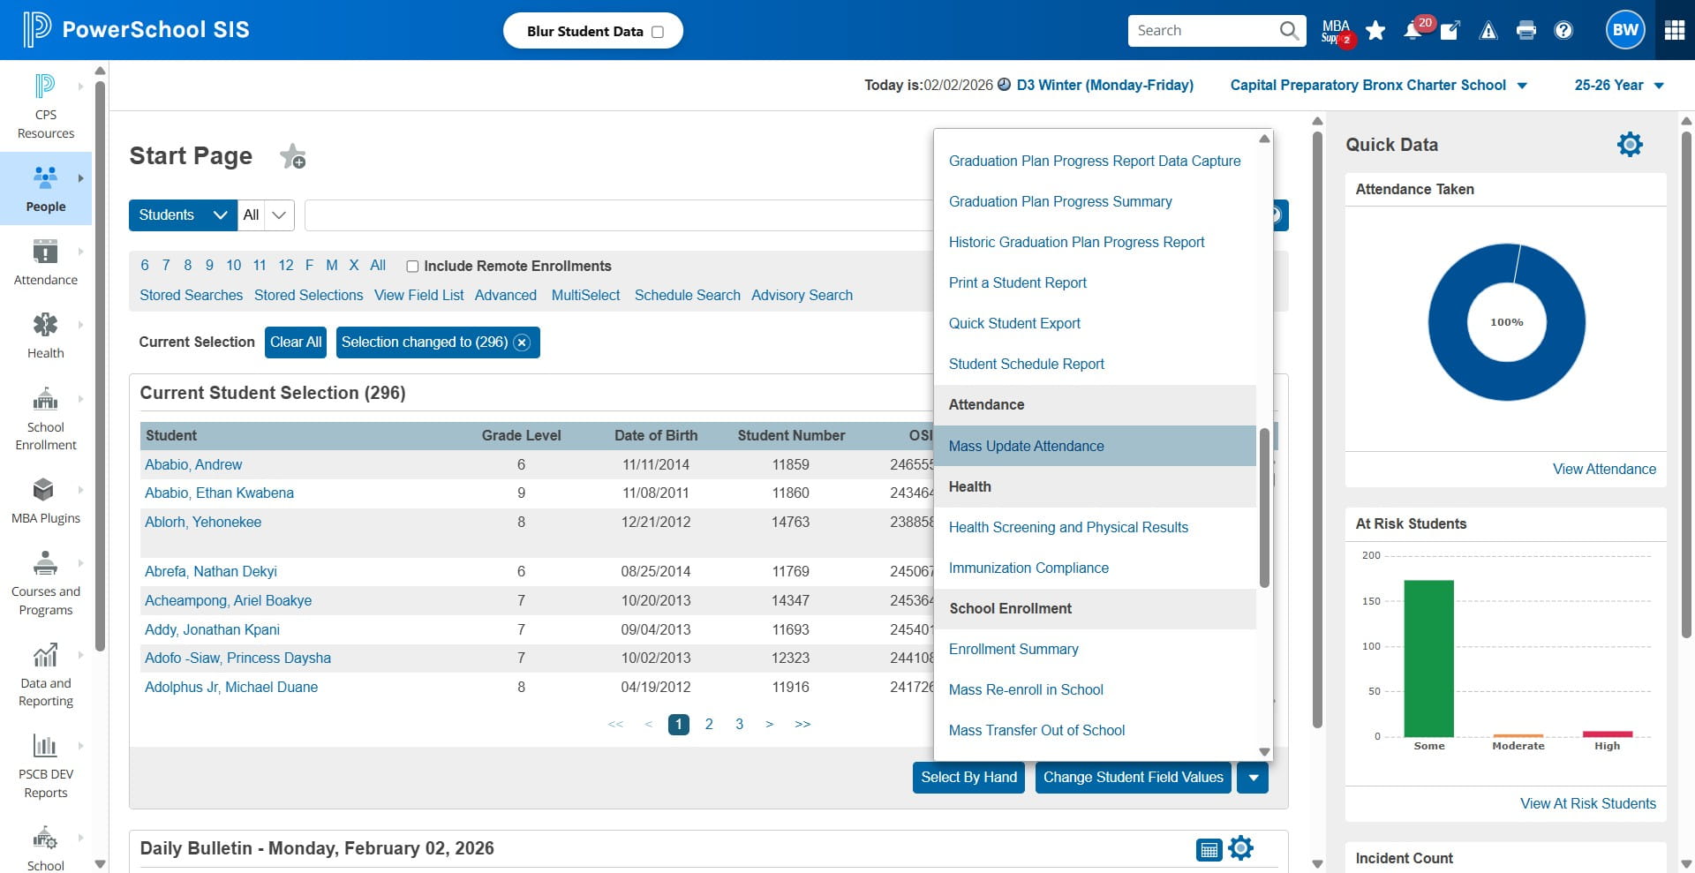
Task: Open MBA Support icon in header
Action: coord(1337,31)
